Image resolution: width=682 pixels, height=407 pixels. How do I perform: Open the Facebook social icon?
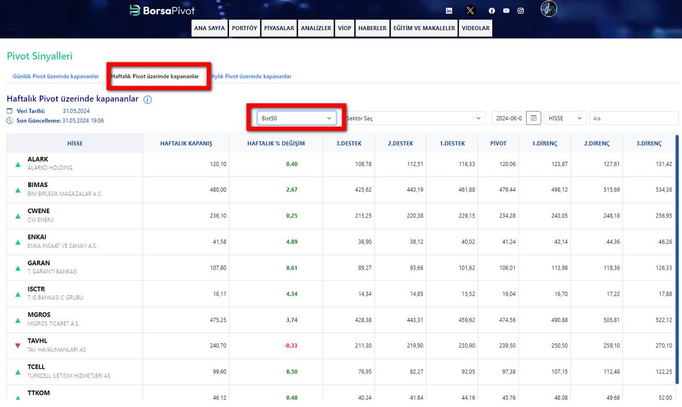pos(492,11)
